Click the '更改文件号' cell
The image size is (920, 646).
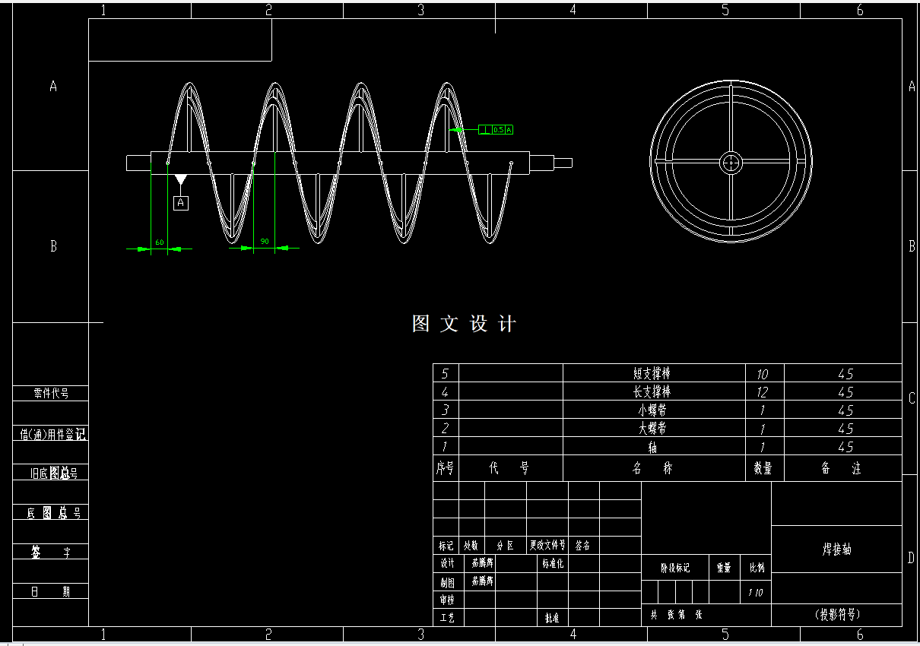point(548,545)
